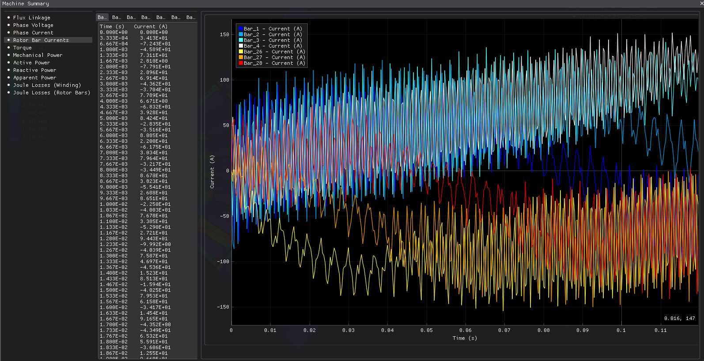Click the 0.05 tick on the time axis
This screenshot has width=704, height=361.
[427, 330]
